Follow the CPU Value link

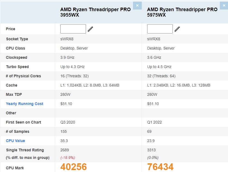[x=15, y=141]
